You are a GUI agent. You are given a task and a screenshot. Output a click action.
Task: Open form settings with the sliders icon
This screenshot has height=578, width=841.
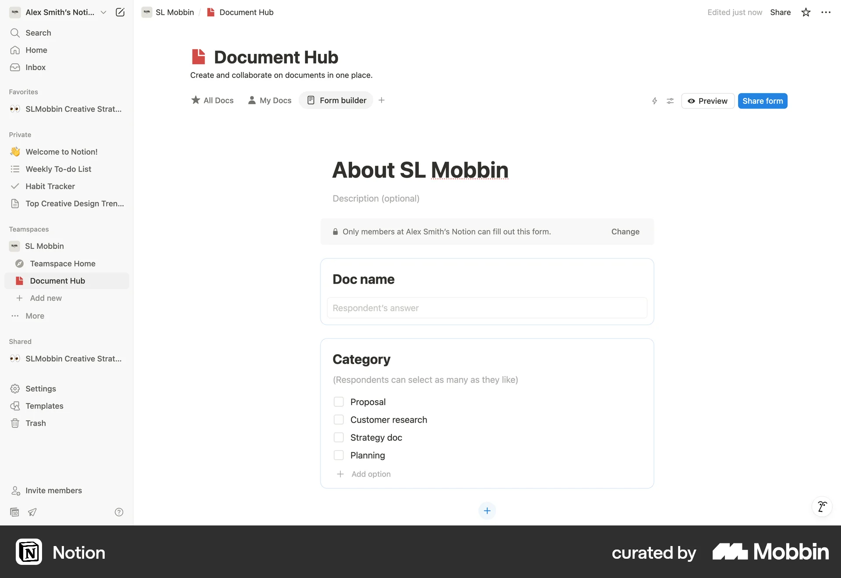[670, 101]
